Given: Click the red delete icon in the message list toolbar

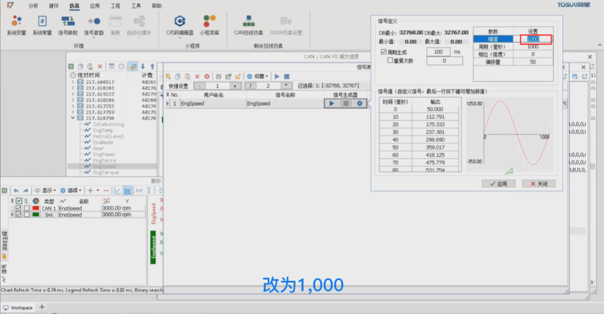Looking at the screenshot, I should [x=100, y=66].
